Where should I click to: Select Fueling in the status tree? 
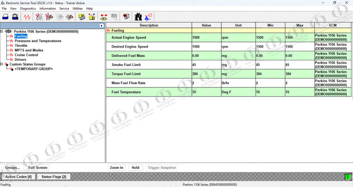(x=21, y=36)
